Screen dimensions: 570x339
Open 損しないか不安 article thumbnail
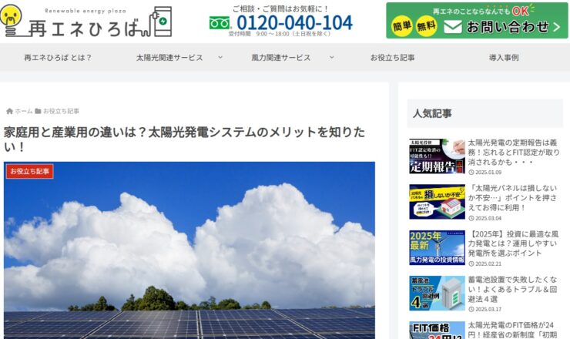point(437,202)
